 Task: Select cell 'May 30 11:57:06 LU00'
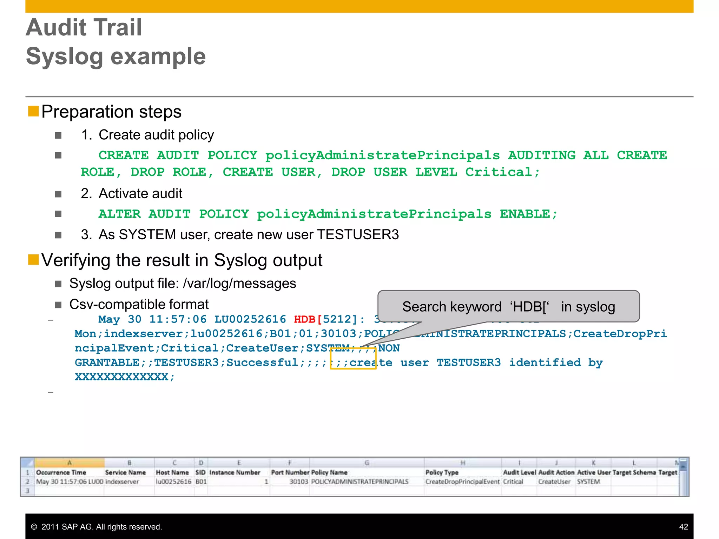(70, 481)
